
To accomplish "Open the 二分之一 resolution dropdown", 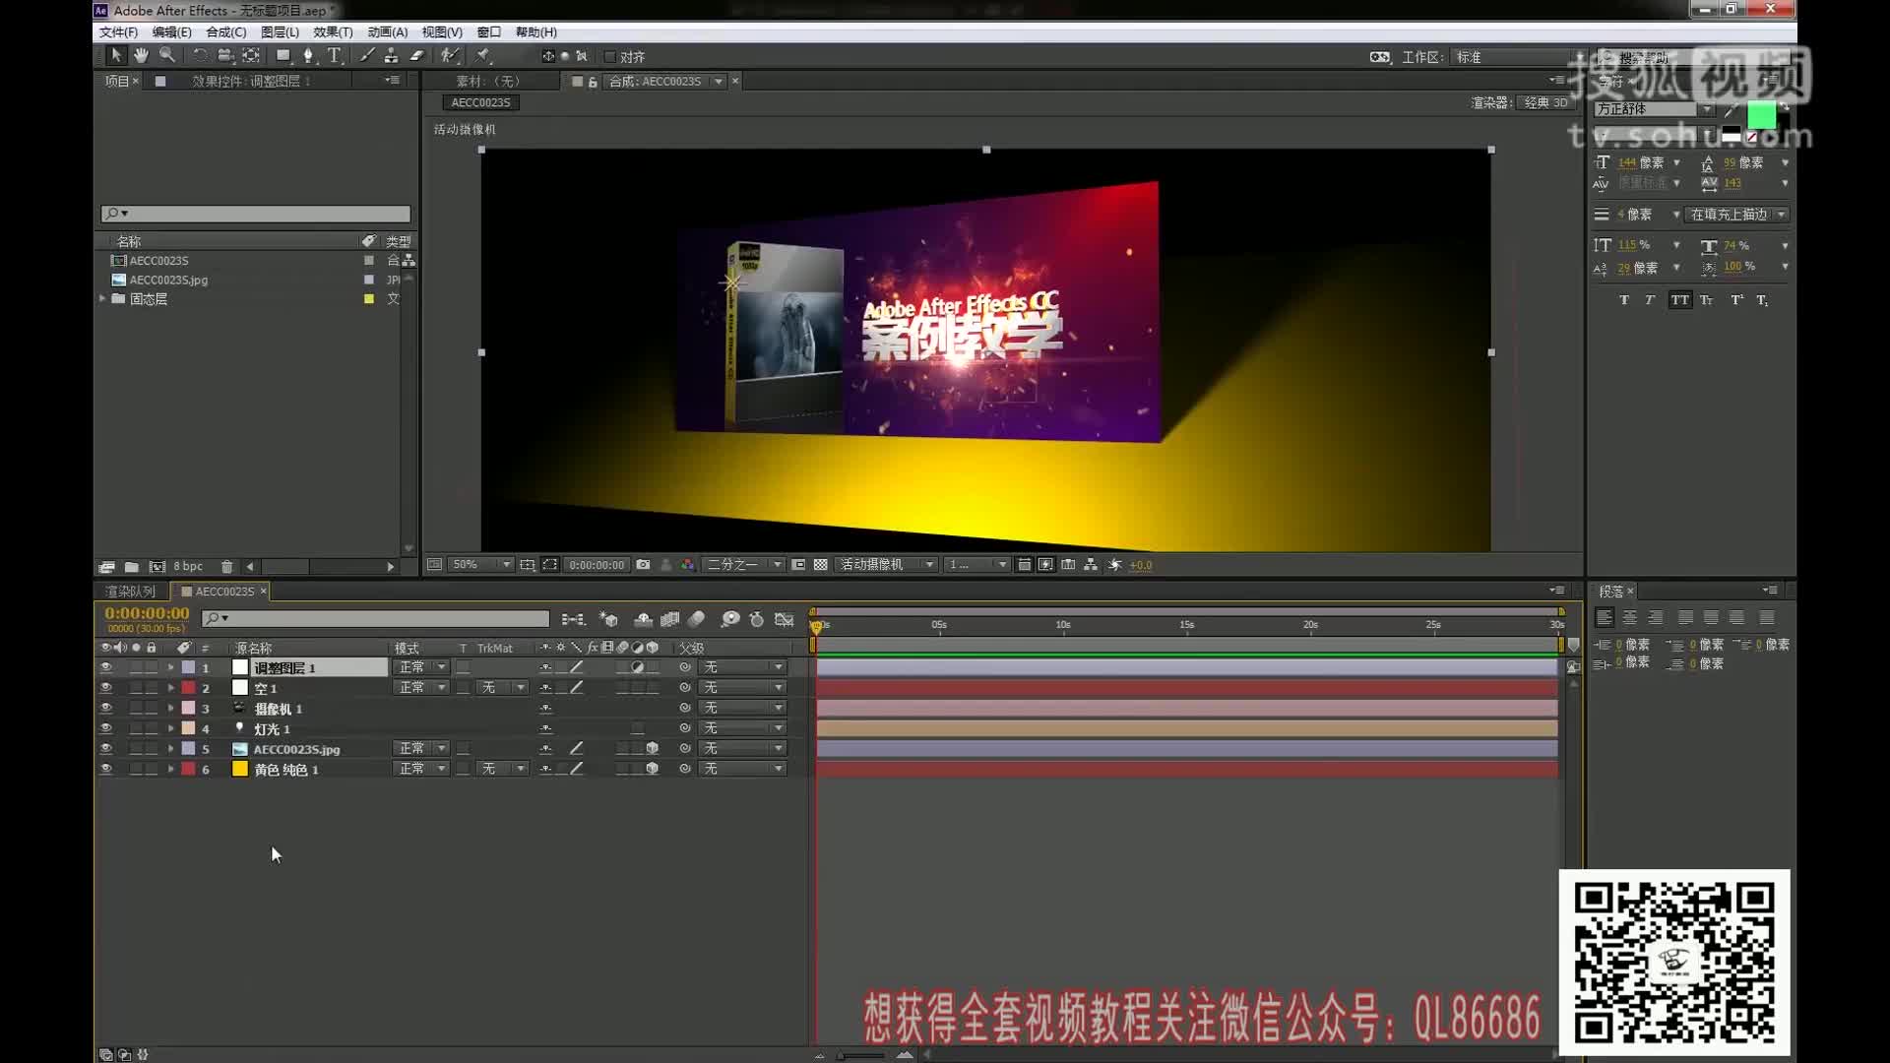I will point(744,565).
